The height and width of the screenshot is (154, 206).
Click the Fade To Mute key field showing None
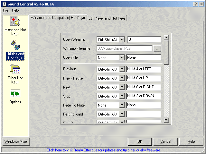[x=144, y=105]
